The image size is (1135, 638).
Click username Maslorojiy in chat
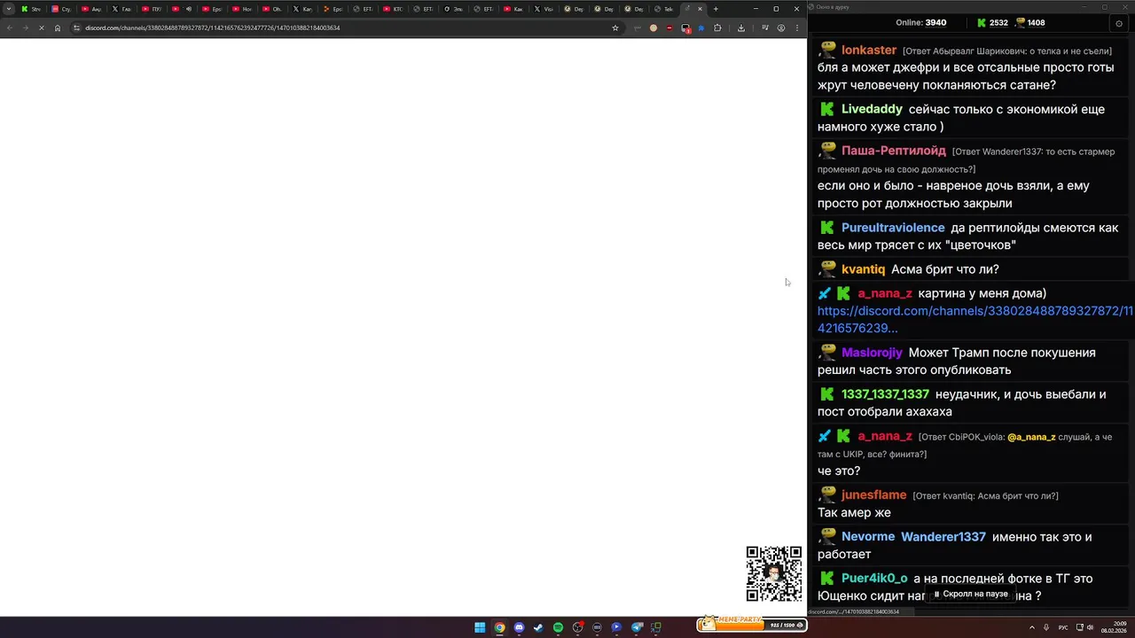tap(872, 353)
